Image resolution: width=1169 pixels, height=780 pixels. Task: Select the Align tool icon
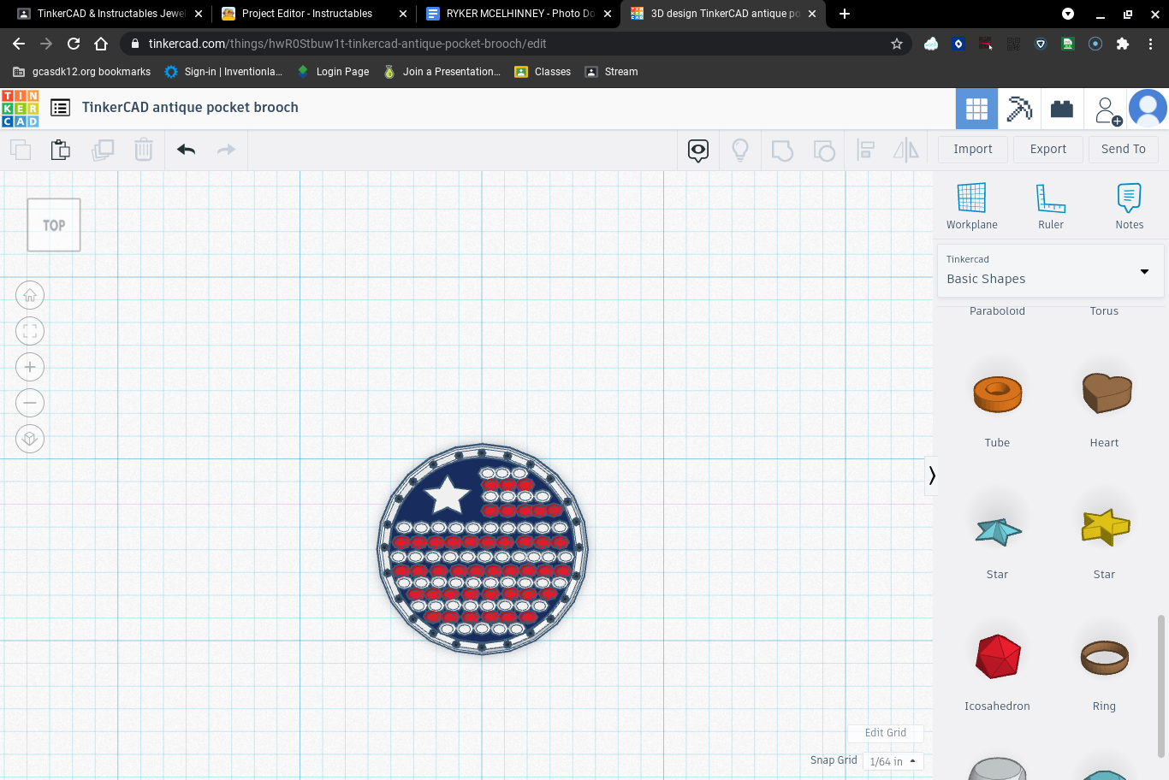[x=865, y=149]
